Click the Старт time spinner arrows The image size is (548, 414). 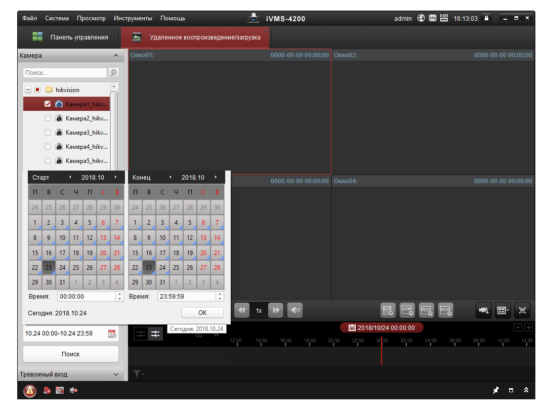[x=119, y=297]
